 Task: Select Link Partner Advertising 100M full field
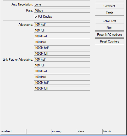tap(62, 77)
